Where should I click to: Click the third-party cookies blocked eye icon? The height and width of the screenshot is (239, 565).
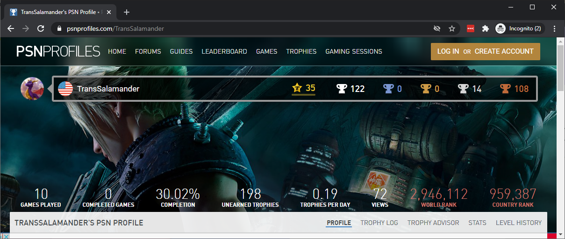pyautogui.click(x=437, y=28)
